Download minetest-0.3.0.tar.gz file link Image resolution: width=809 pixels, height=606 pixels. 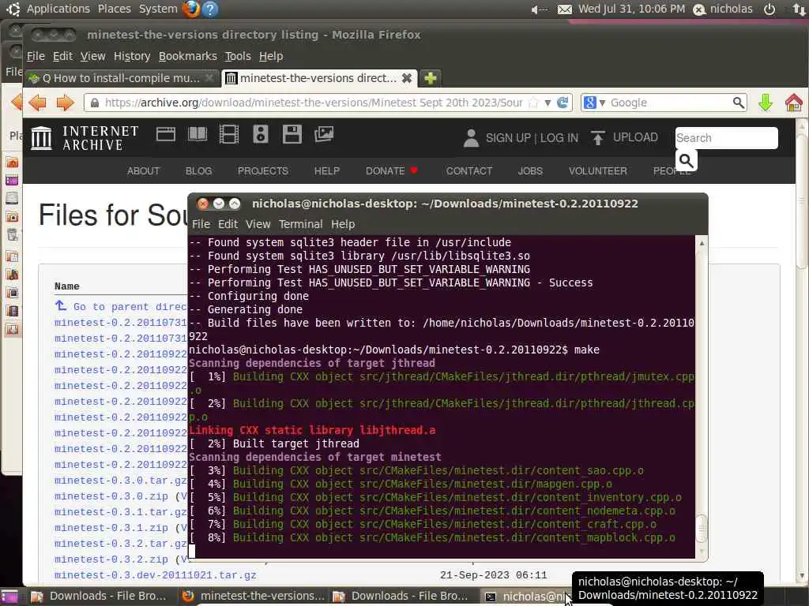(x=121, y=481)
